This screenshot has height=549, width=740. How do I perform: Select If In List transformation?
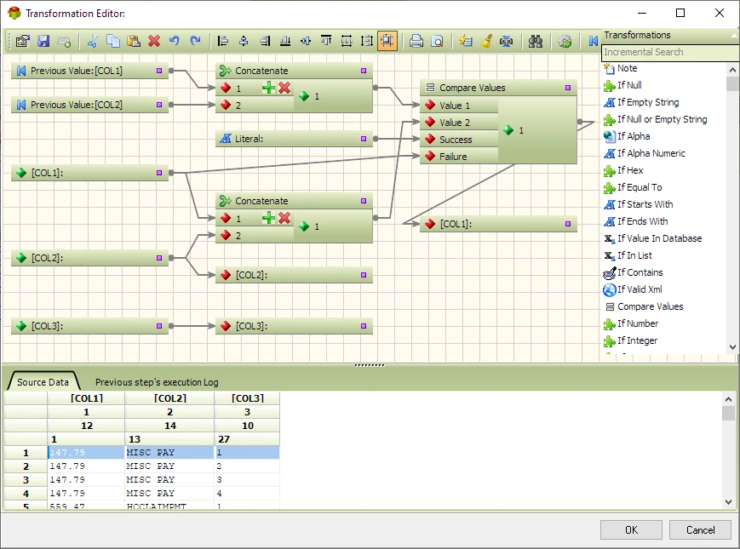[x=634, y=255]
